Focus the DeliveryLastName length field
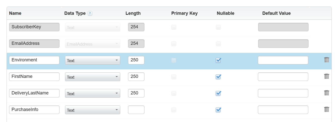The height and width of the screenshot is (122, 335). point(136,93)
